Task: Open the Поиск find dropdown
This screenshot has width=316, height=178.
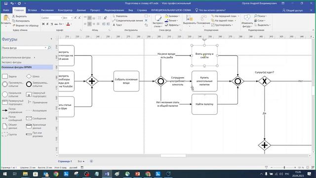Action: pyautogui.click(x=260, y=16)
